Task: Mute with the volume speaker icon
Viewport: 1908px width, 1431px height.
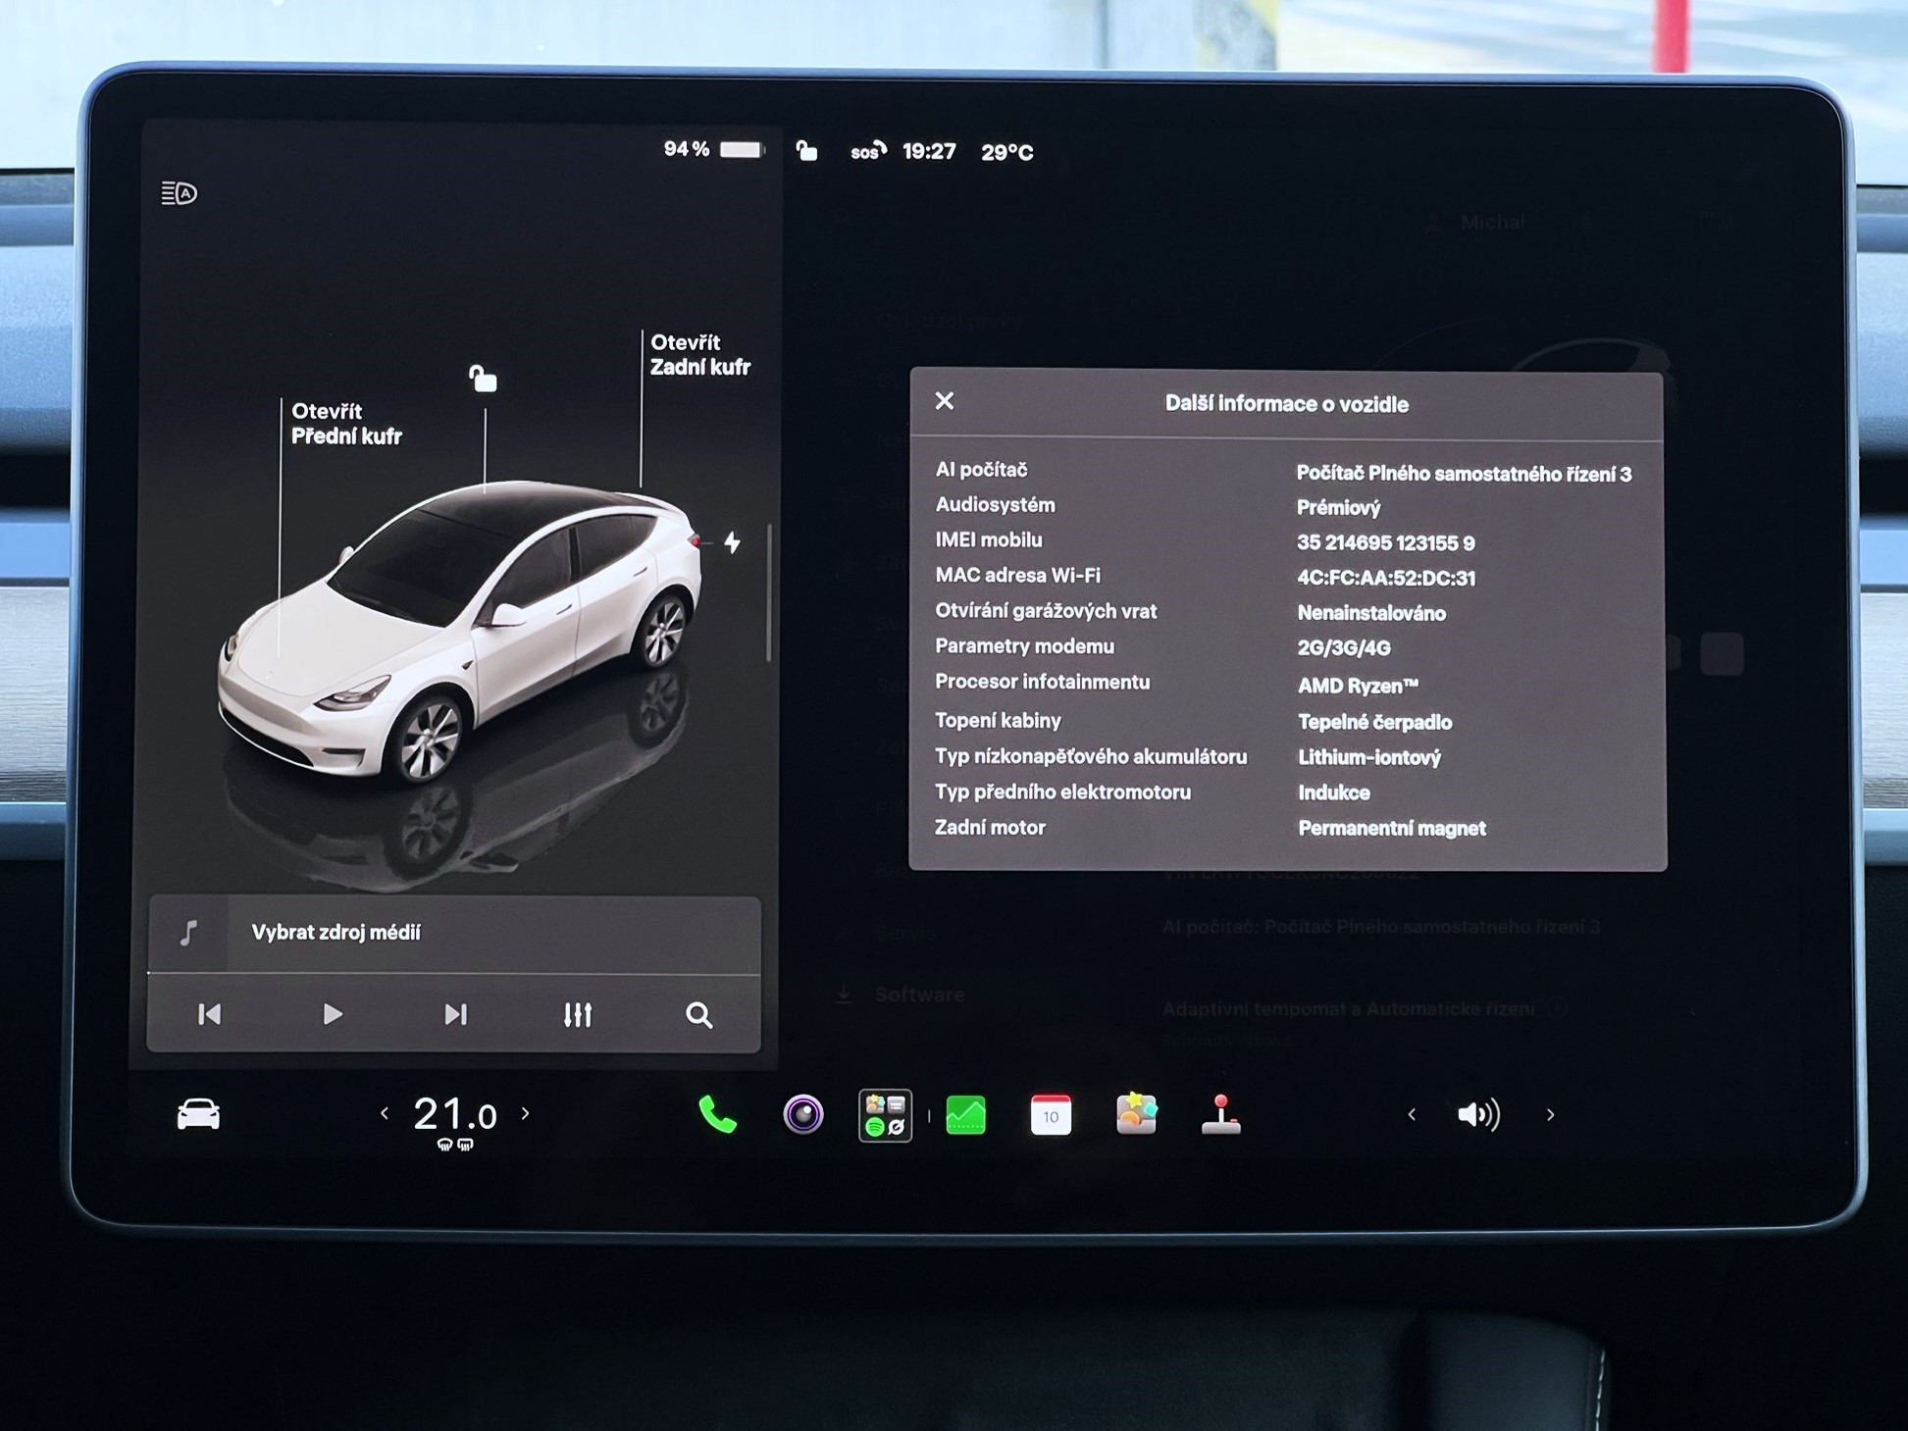Action: pos(1478,1115)
